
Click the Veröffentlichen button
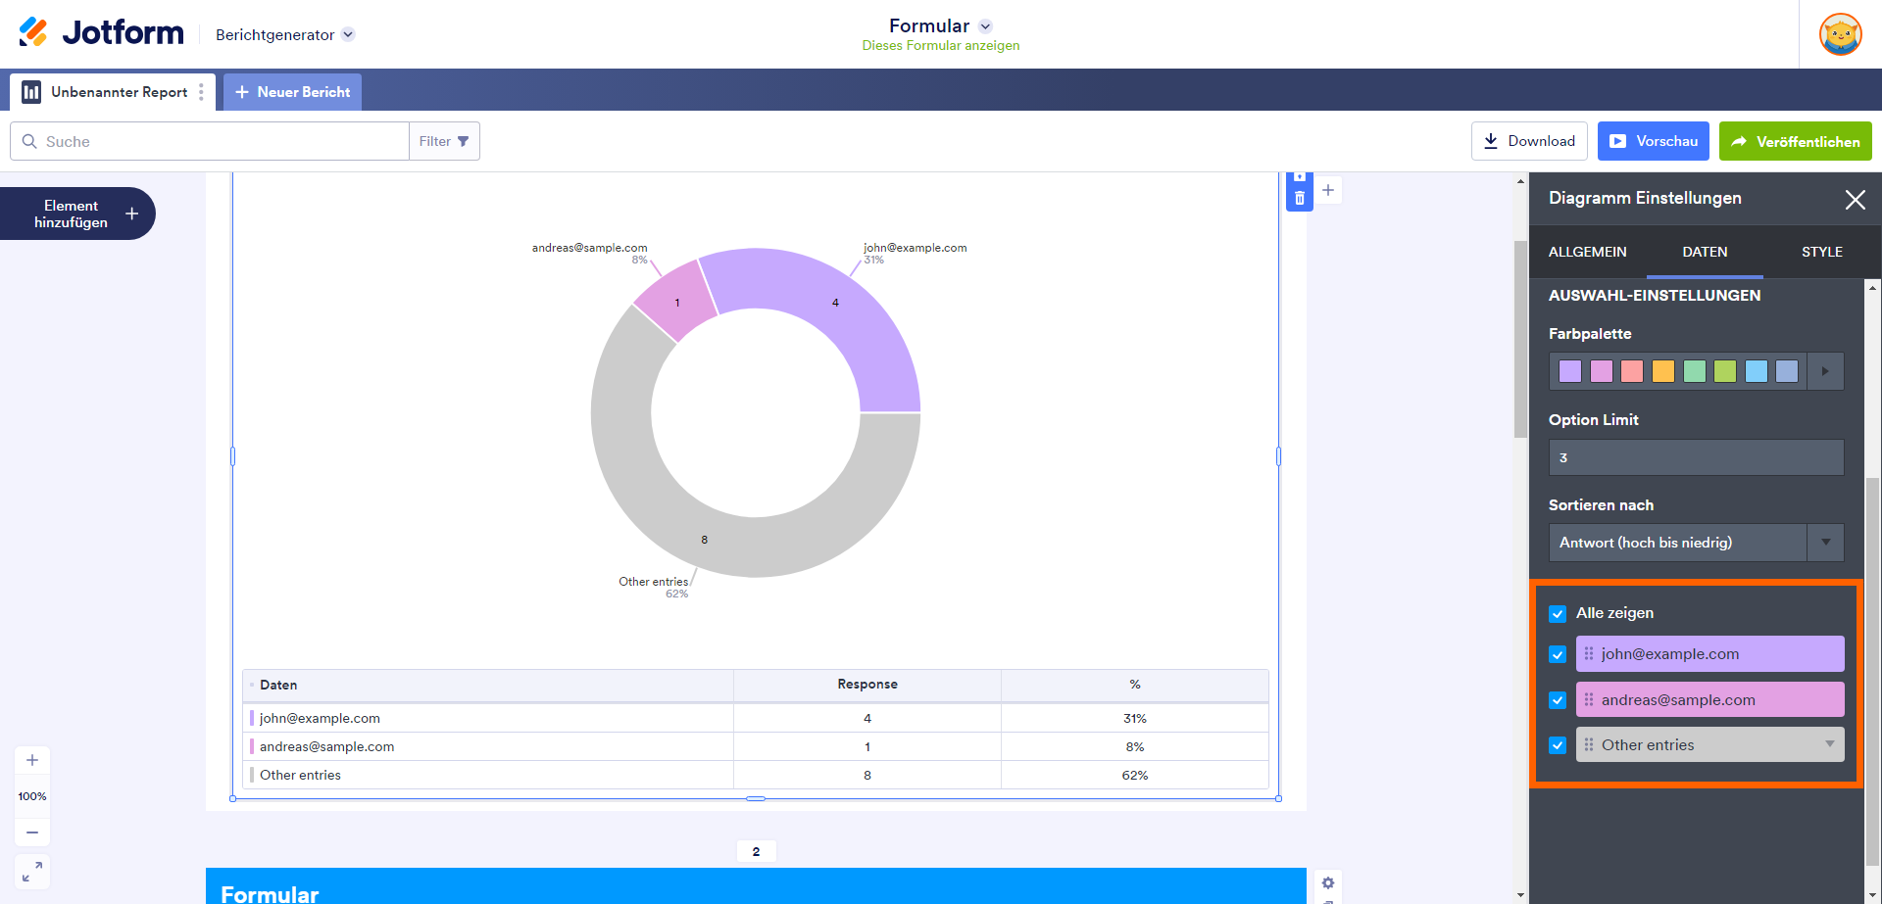point(1795,141)
